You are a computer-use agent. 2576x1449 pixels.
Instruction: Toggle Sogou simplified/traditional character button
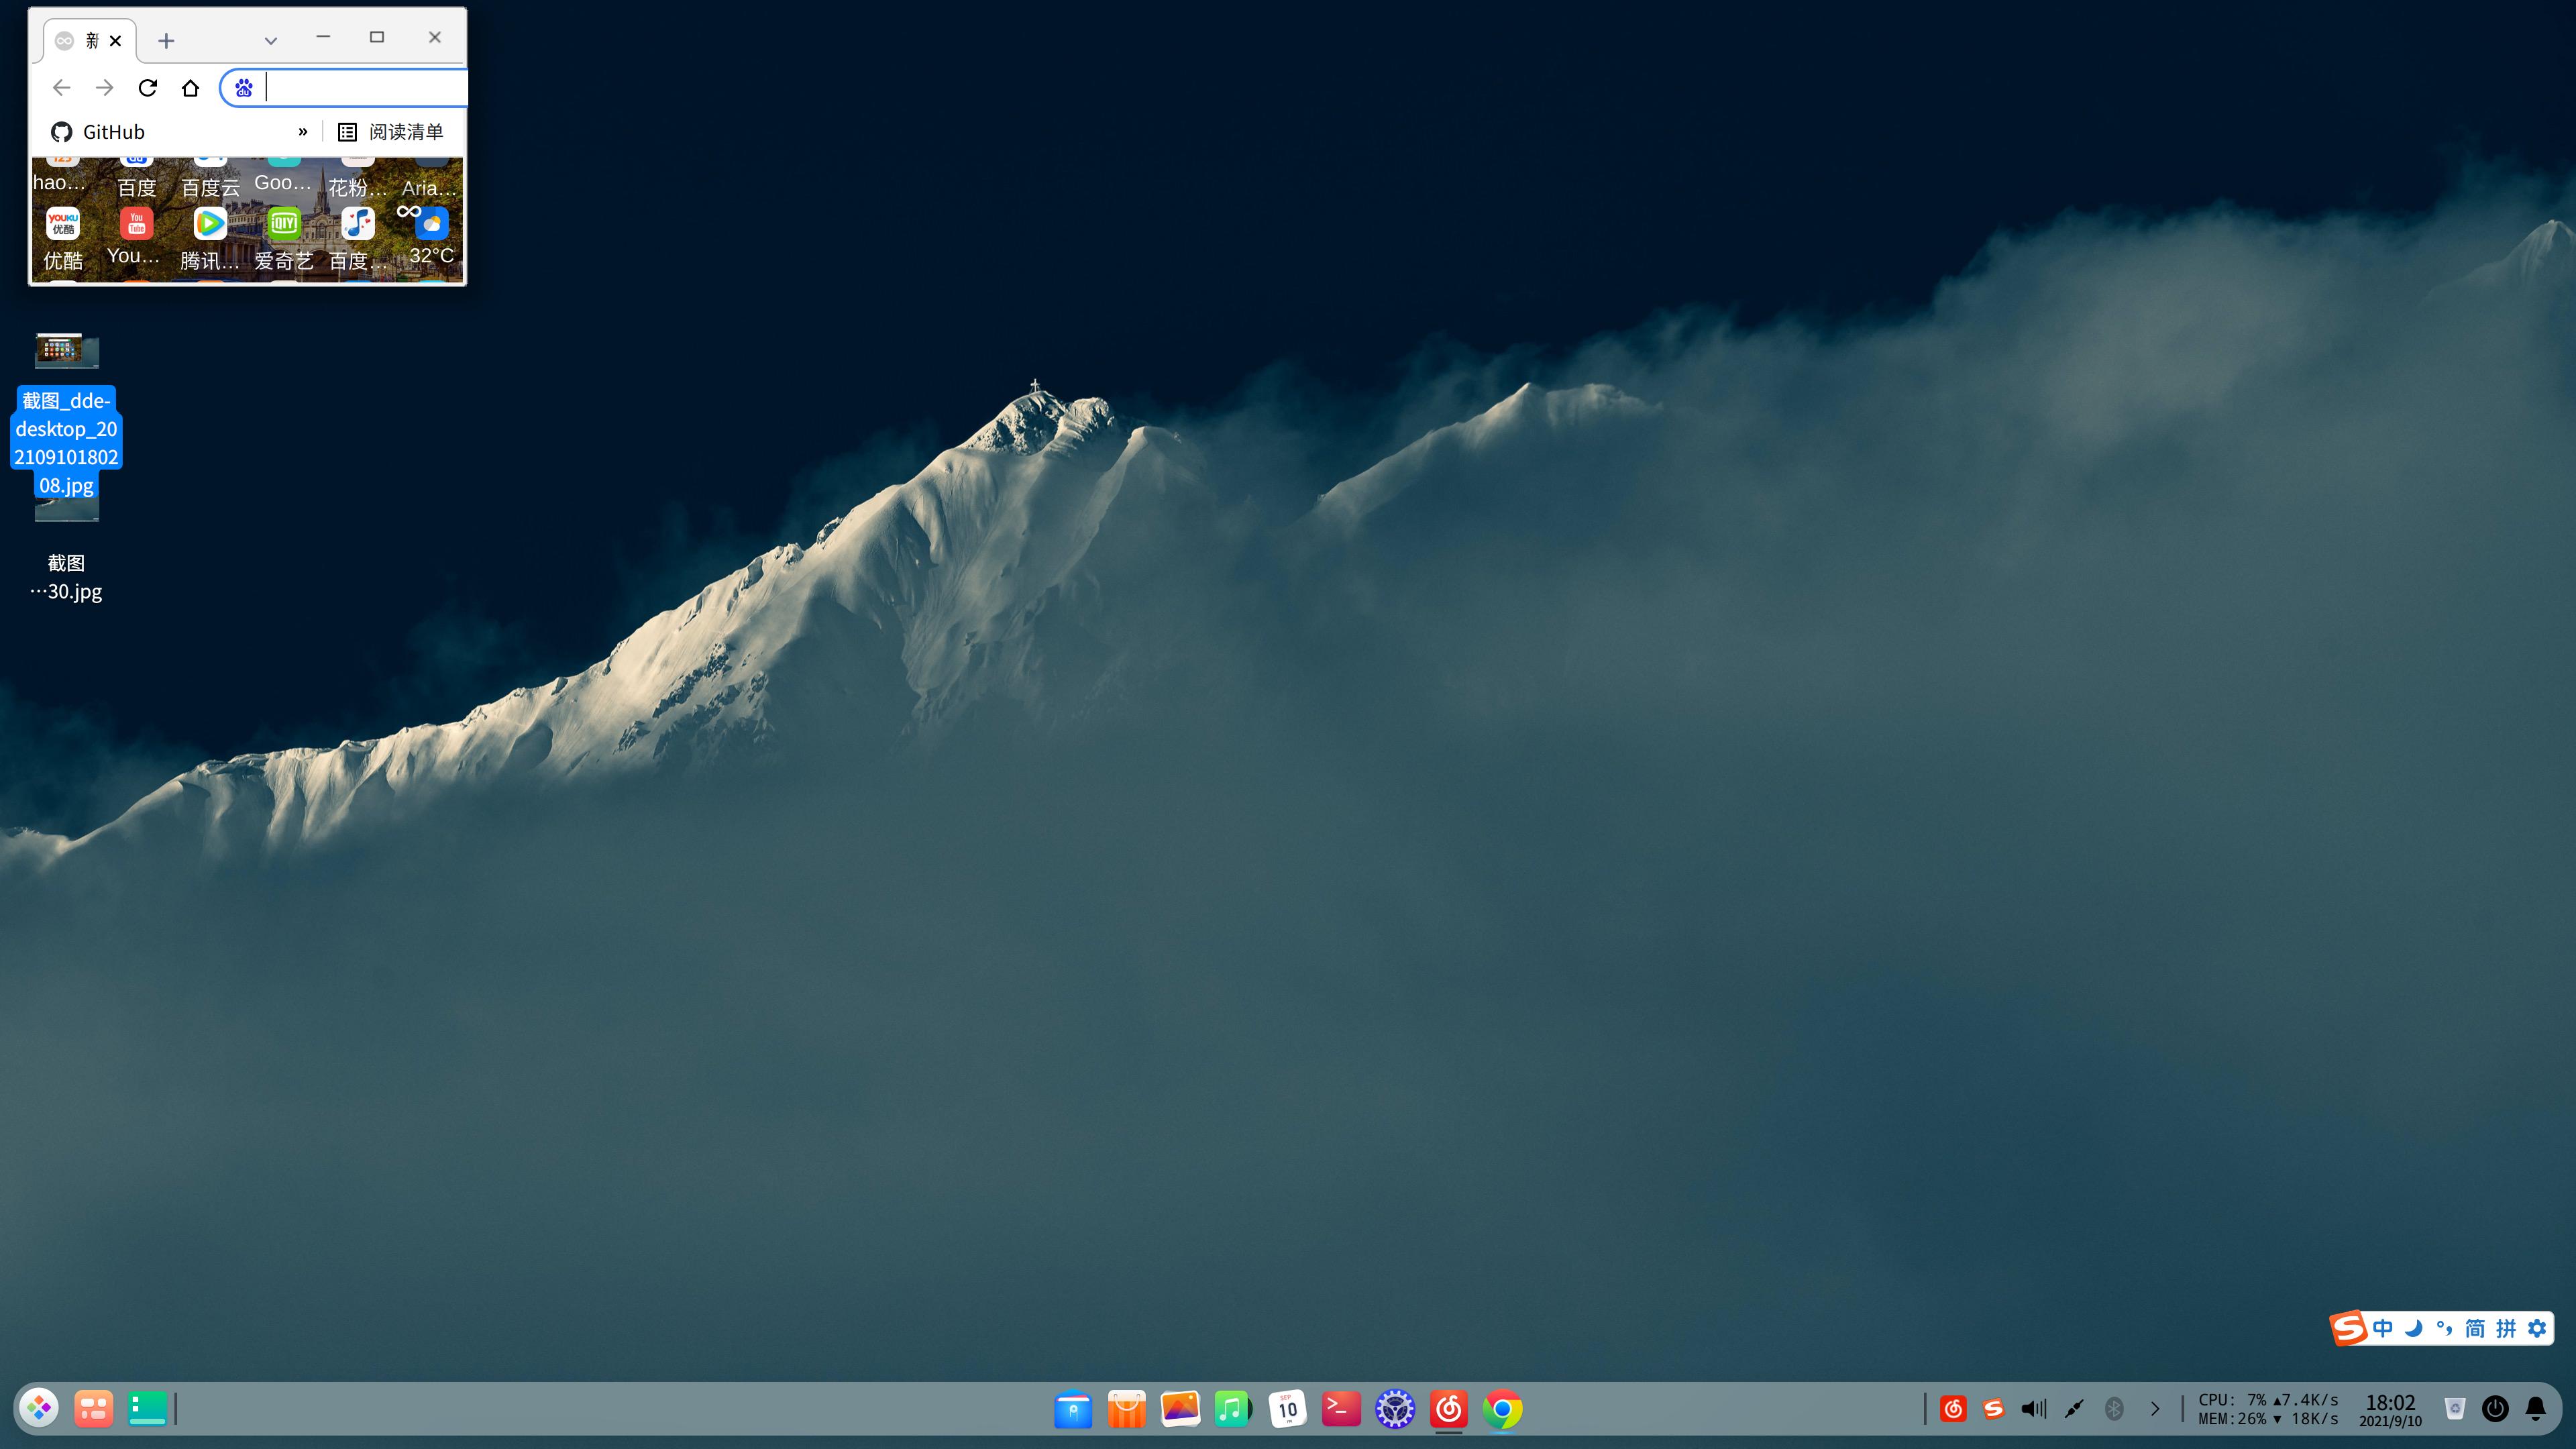[x=2475, y=1328]
